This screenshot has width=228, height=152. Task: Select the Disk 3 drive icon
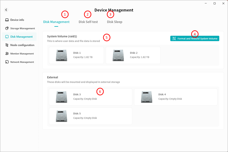pos(61,97)
